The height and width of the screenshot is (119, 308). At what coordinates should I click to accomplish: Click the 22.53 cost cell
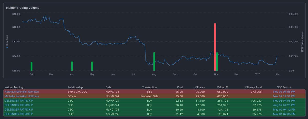[x=179, y=101]
